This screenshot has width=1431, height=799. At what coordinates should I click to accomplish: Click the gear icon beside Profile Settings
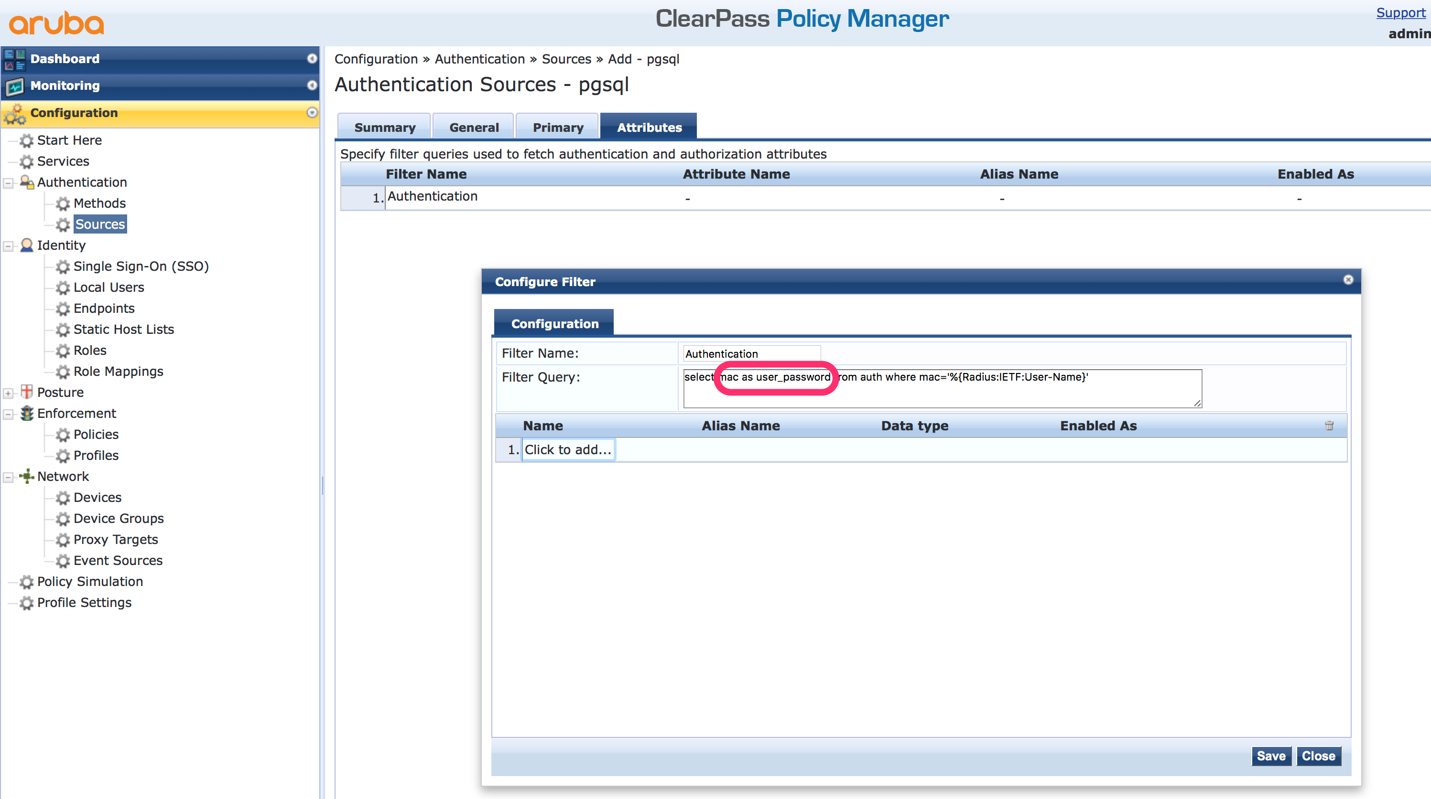click(x=27, y=603)
